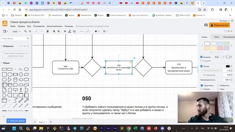Screen dimensions: 235x132
Task: Pick the light green style swatch
Action: pyautogui.click(x=226, y=43)
